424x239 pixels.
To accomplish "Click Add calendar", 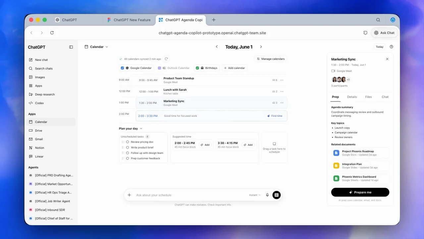I will coord(234,68).
